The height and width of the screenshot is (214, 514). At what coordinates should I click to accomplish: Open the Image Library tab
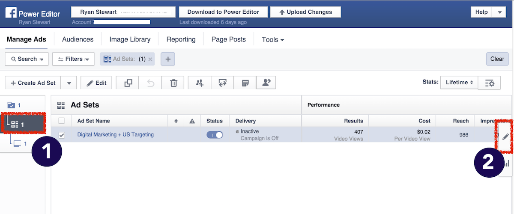coord(130,39)
